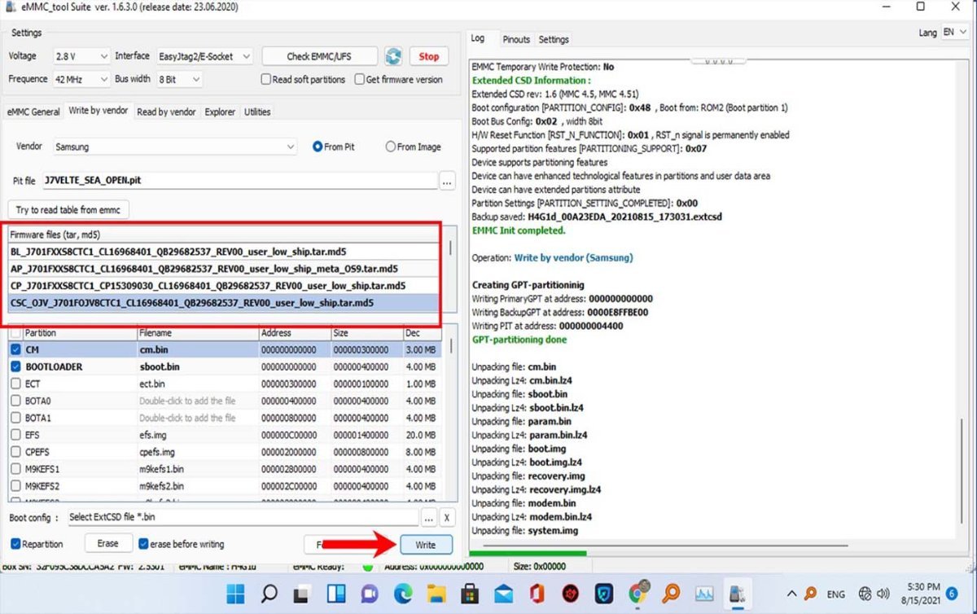Click the Boot config ExtCSD file field

tap(243, 517)
